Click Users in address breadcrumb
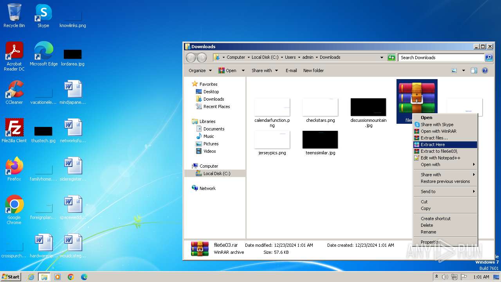Screen dimensions: 501x282 point(290,57)
